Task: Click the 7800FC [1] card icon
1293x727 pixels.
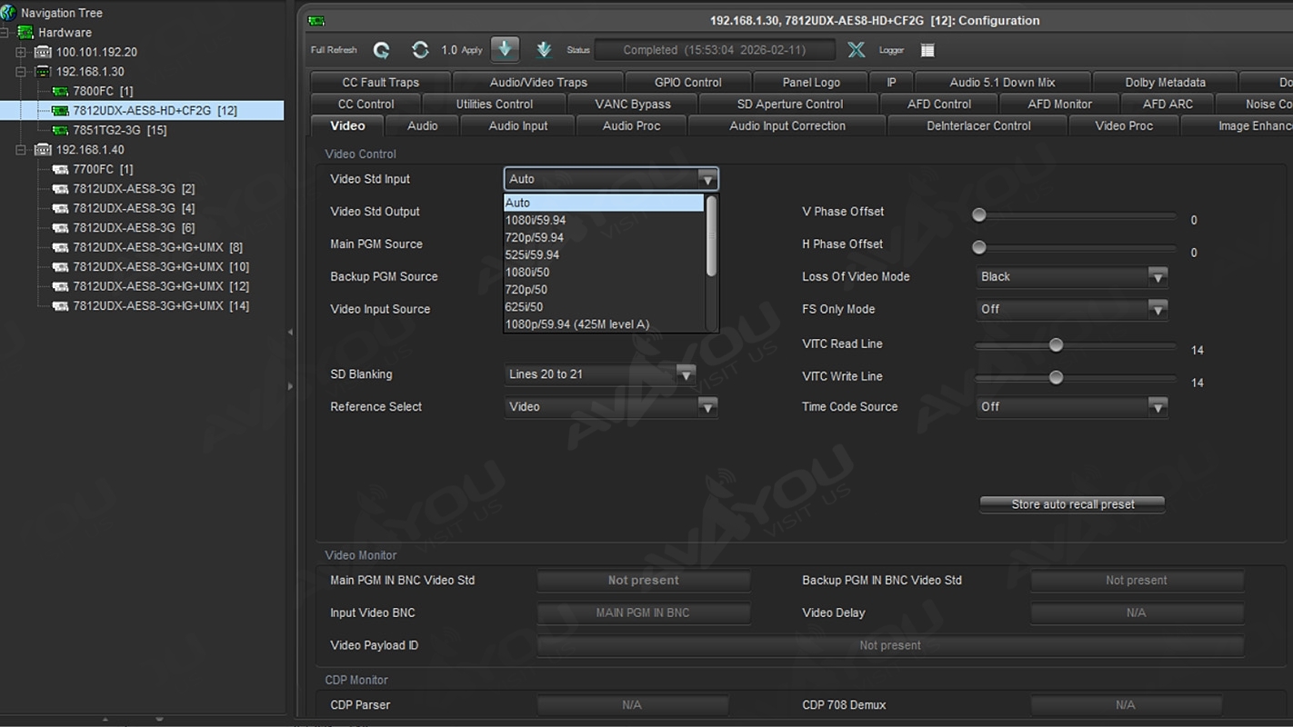Action: click(60, 91)
